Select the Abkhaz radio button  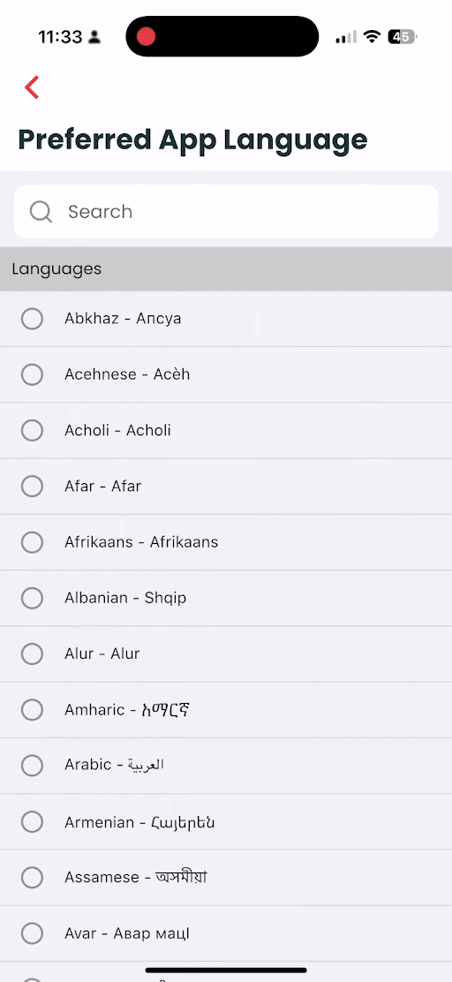point(32,319)
